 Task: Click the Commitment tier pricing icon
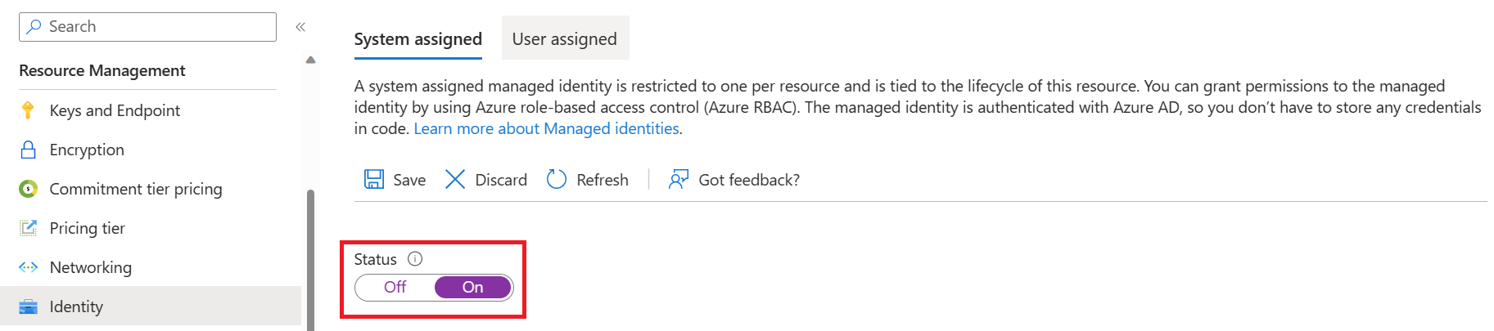[28, 189]
